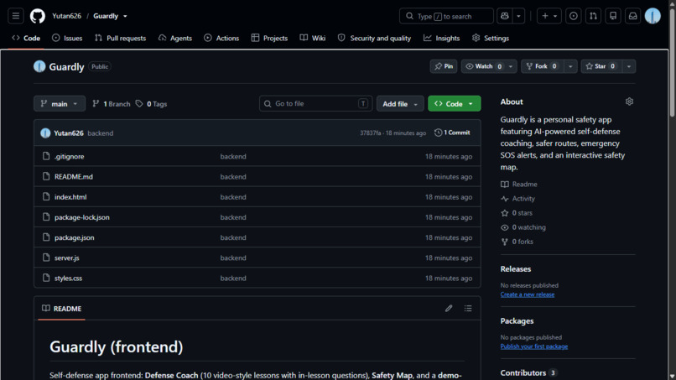The image size is (676, 380).
Task: View the 1 Branch link
Action: coord(112,104)
